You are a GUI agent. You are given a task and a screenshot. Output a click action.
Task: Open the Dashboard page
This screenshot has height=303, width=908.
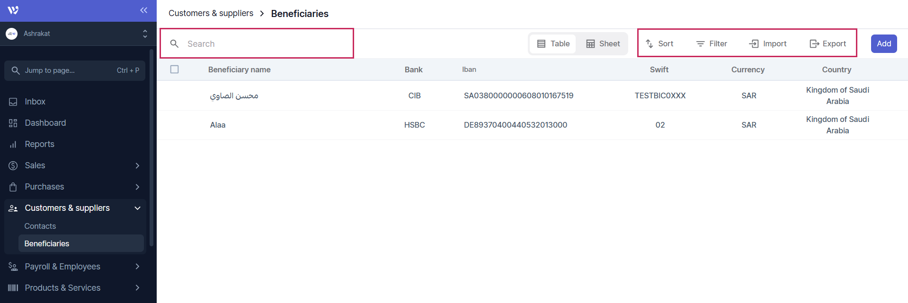45,123
